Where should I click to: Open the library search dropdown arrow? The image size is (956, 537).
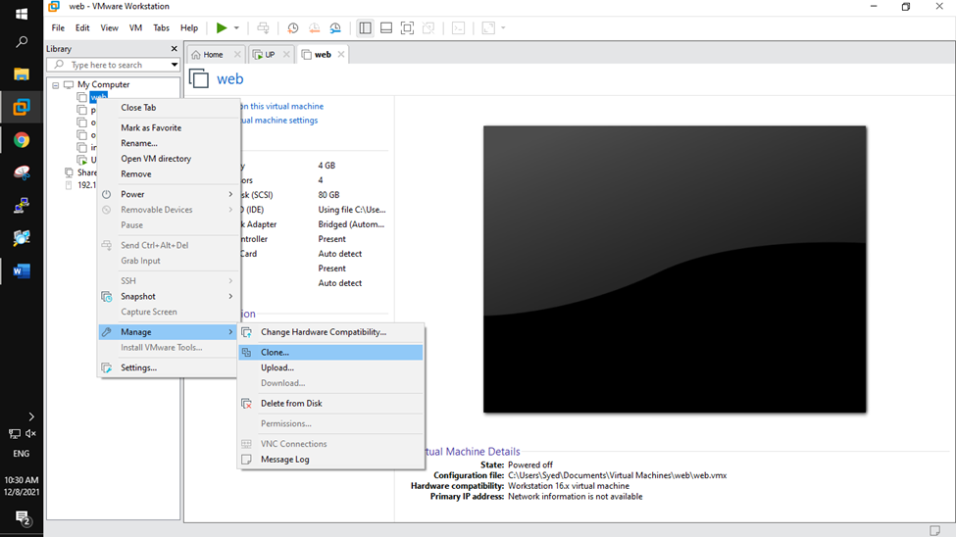pyautogui.click(x=175, y=65)
